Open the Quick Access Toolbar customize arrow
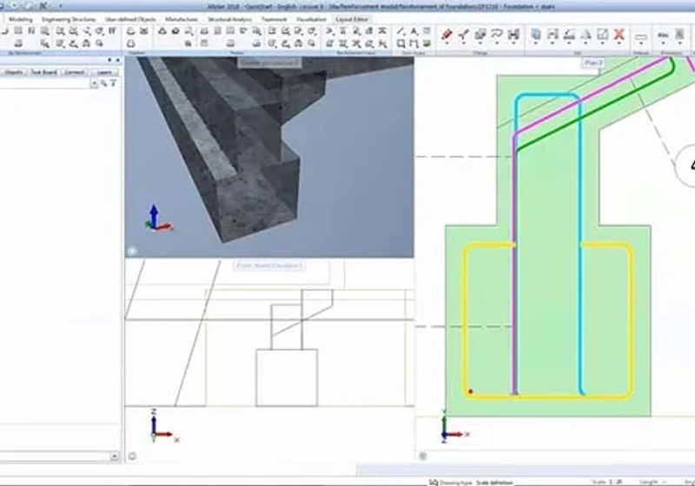 pos(60,6)
